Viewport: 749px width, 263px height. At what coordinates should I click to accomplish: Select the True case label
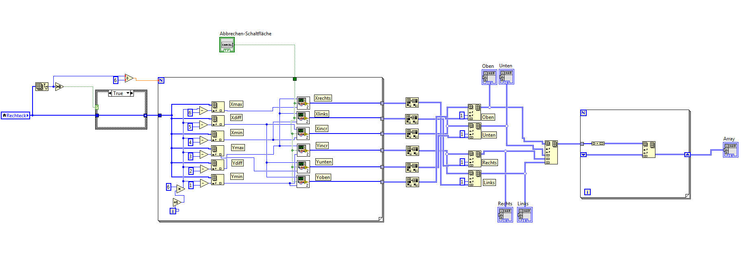coord(118,93)
